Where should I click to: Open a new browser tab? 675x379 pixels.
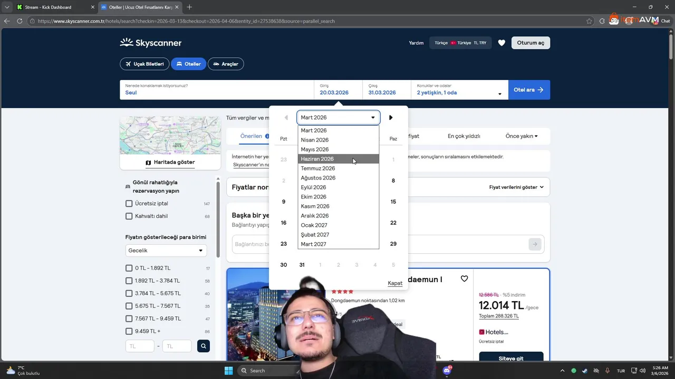coord(189,7)
